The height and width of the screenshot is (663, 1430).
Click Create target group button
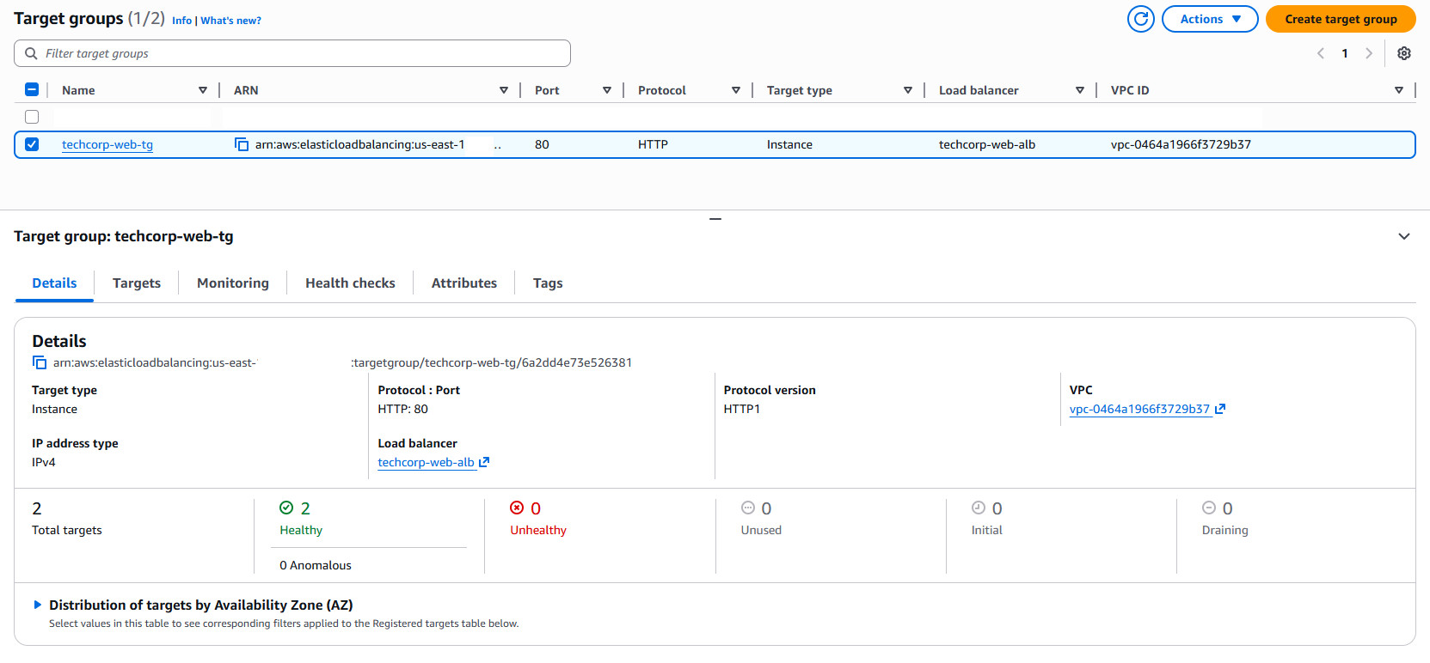coord(1340,19)
